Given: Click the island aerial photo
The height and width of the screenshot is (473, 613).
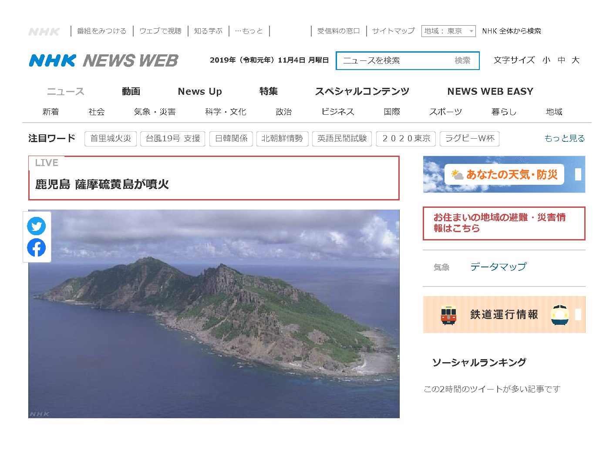Looking at the screenshot, I should [214, 314].
